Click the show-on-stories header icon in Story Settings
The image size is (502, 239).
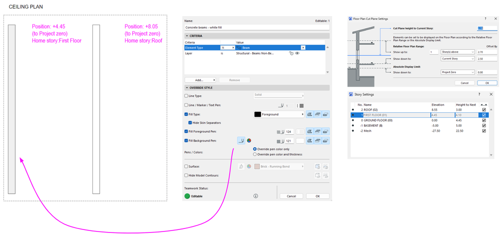(484, 105)
